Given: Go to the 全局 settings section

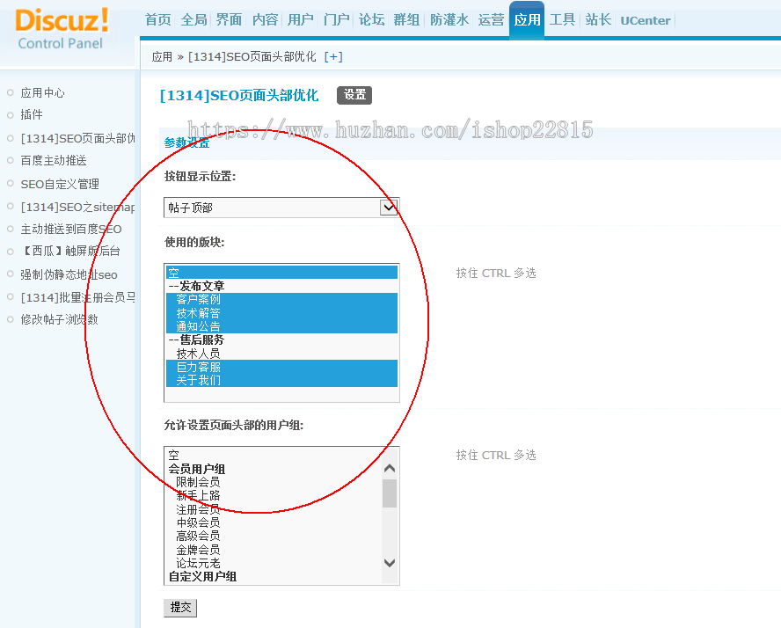Looking at the screenshot, I should 193,19.
